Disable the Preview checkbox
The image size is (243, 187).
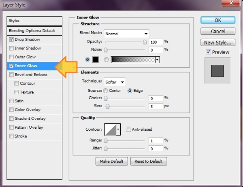tap(208, 52)
